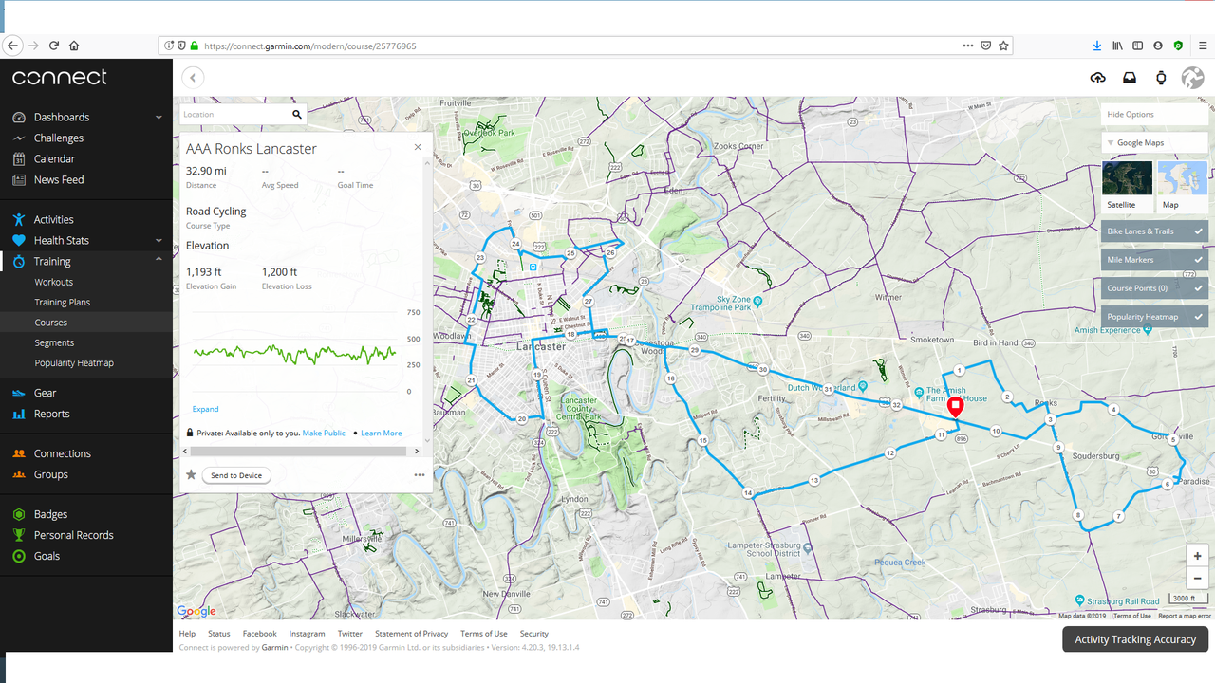Open the Groups icon
1215x683 pixels.
(19, 474)
